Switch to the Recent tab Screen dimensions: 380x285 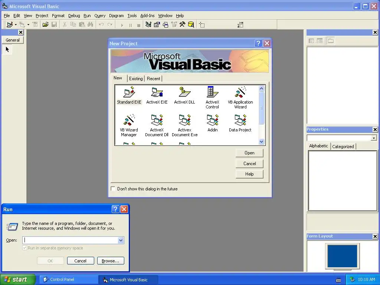coord(153,79)
